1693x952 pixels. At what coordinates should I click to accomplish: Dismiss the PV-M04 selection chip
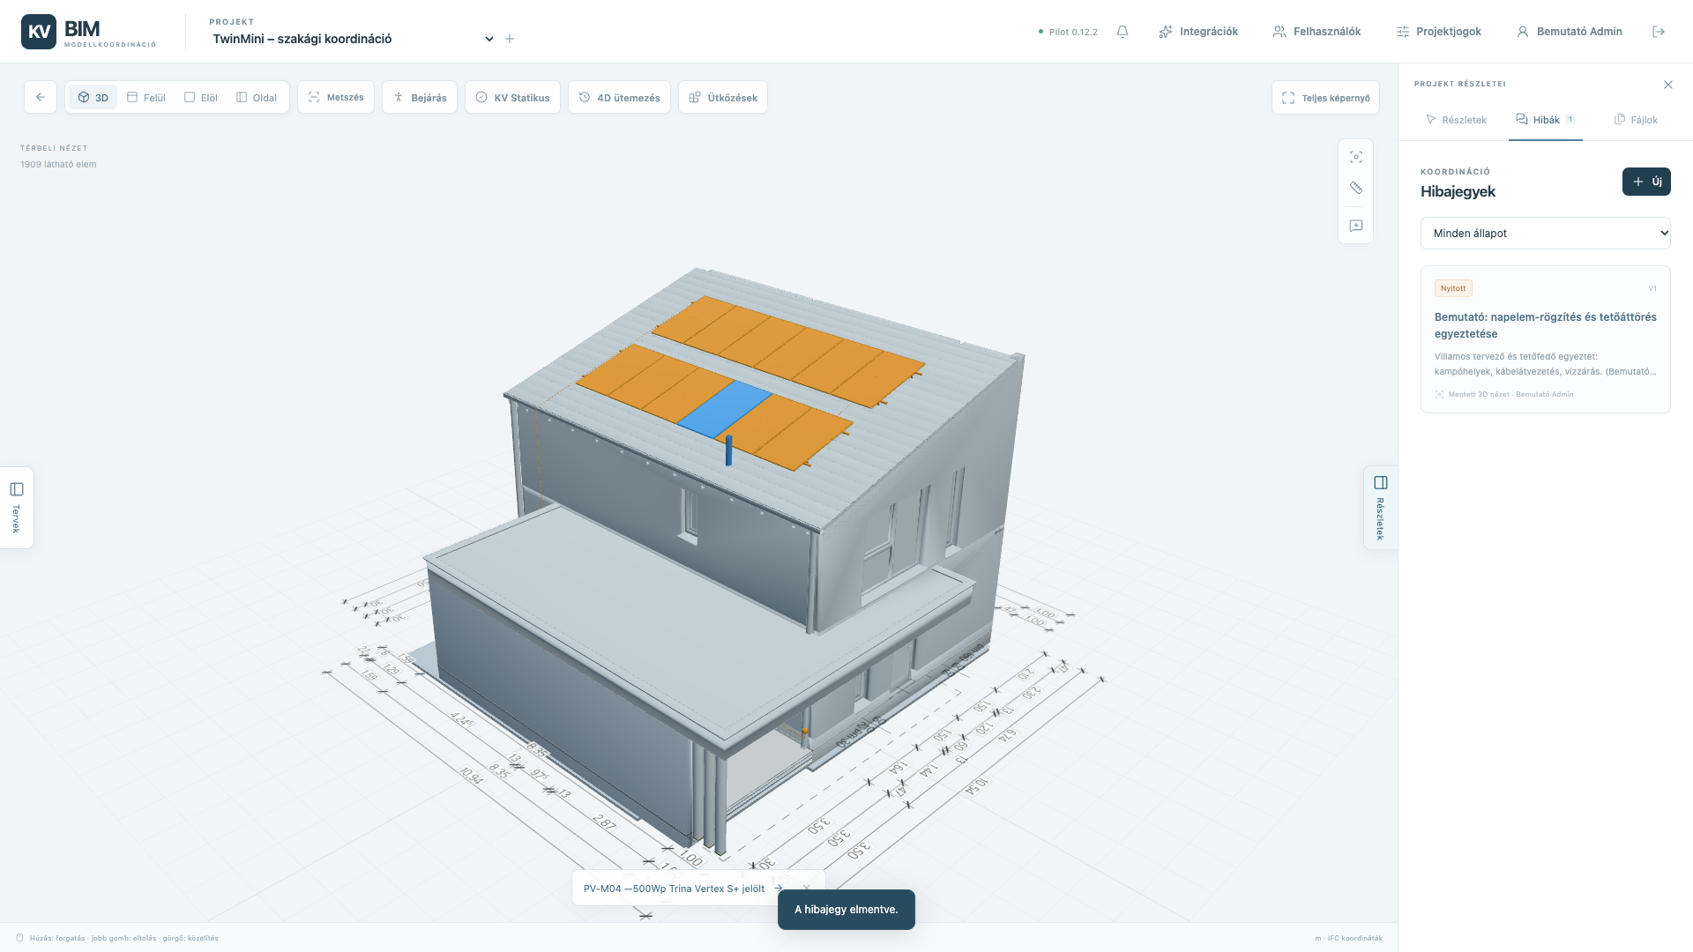[x=807, y=889]
